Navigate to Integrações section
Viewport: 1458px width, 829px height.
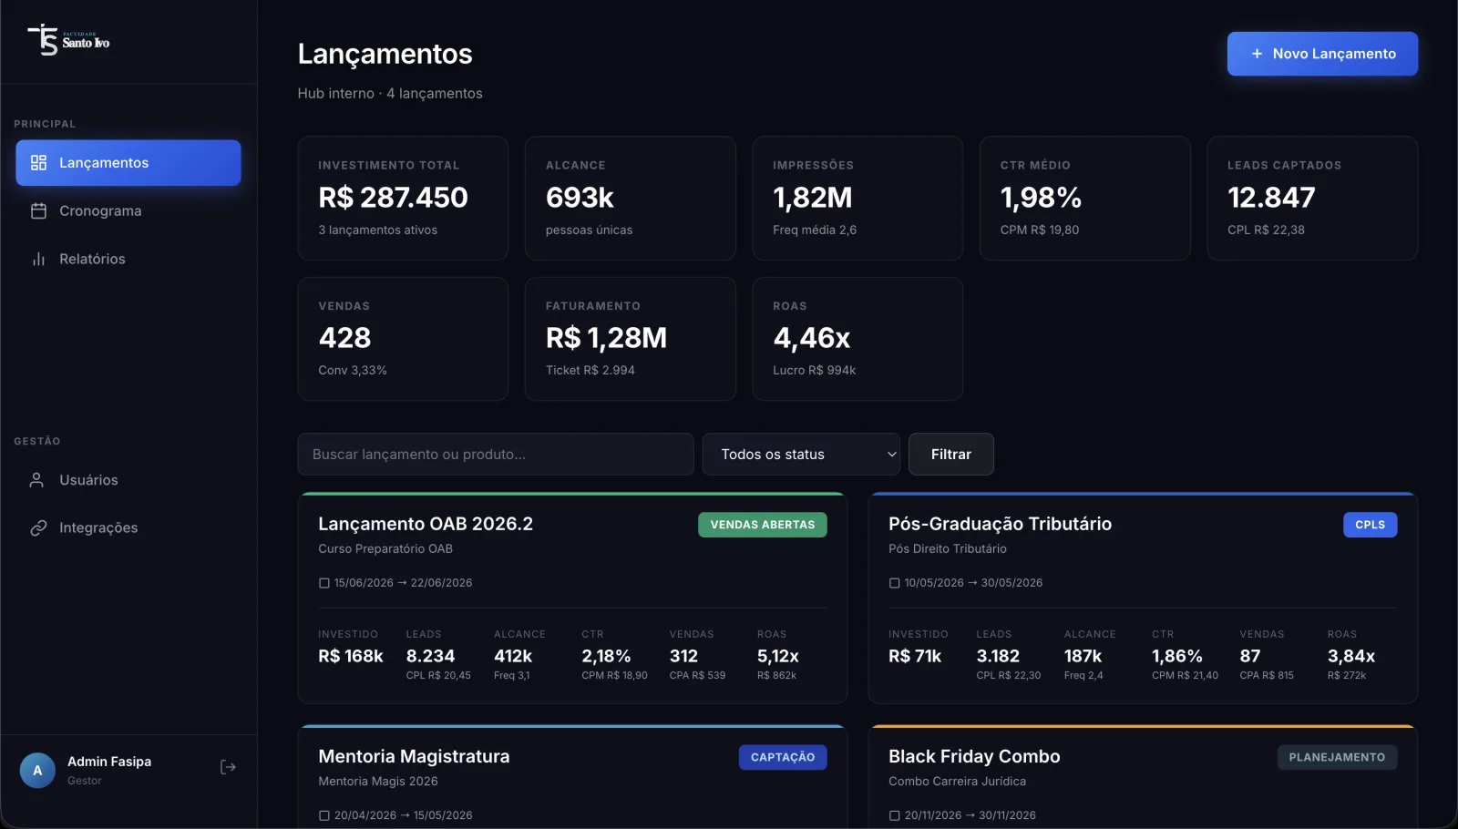coord(128,528)
